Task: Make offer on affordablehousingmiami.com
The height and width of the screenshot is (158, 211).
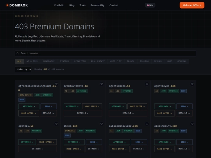Action: 29,113
